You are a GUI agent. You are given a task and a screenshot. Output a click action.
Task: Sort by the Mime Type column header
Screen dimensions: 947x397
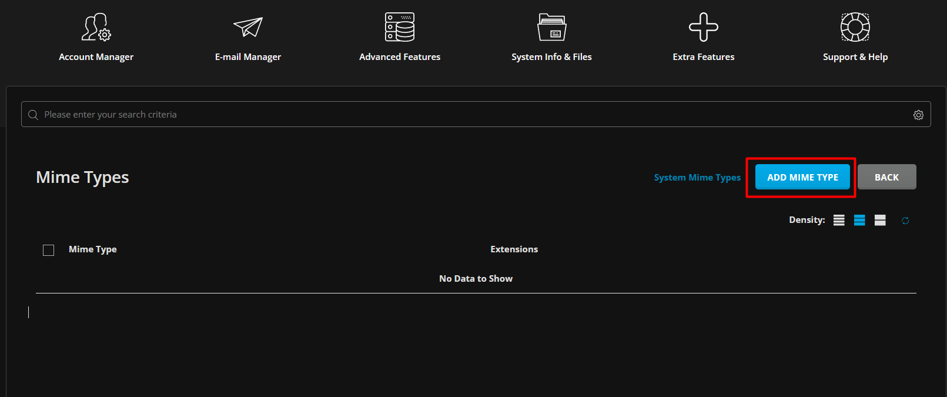pyautogui.click(x=93, y=249)
